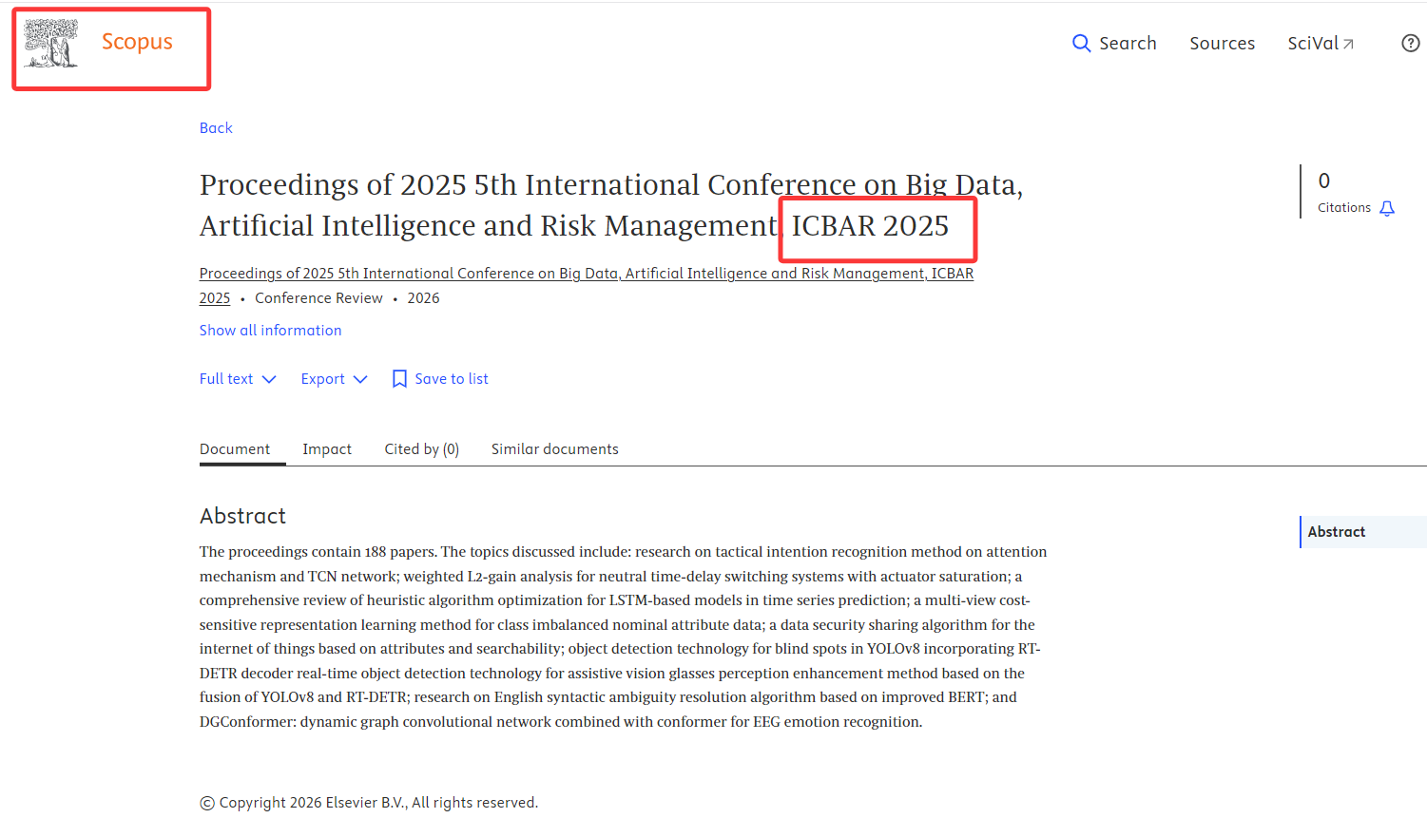Click the Save to list bookmark icon
1427x837 pixels.
[399, 379]
